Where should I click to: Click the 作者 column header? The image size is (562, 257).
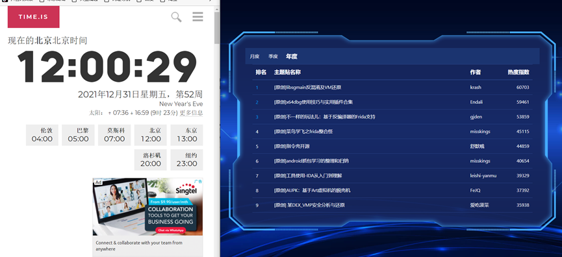pos(475,72)
